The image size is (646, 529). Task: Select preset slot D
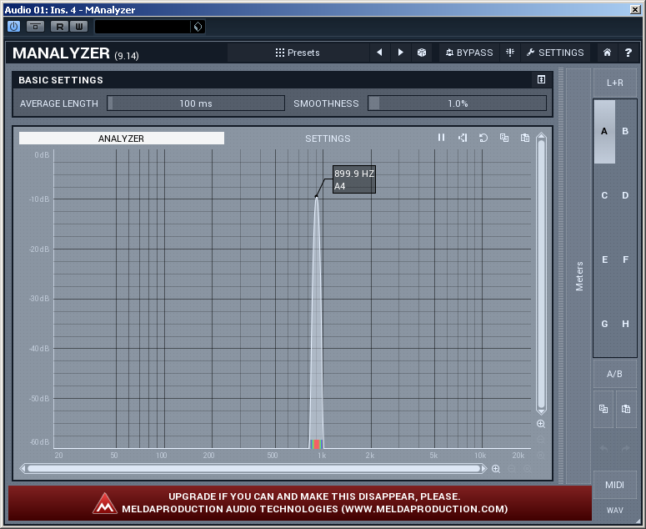tap(625, 195)
